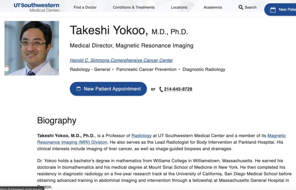Click the search magnifying glass icon

pyautogui.click(x=241, y=7)
